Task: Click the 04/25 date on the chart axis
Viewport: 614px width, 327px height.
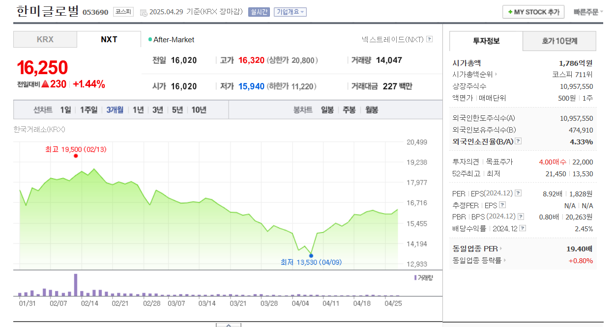Action: pyautogui.click(x=393, y=303)
